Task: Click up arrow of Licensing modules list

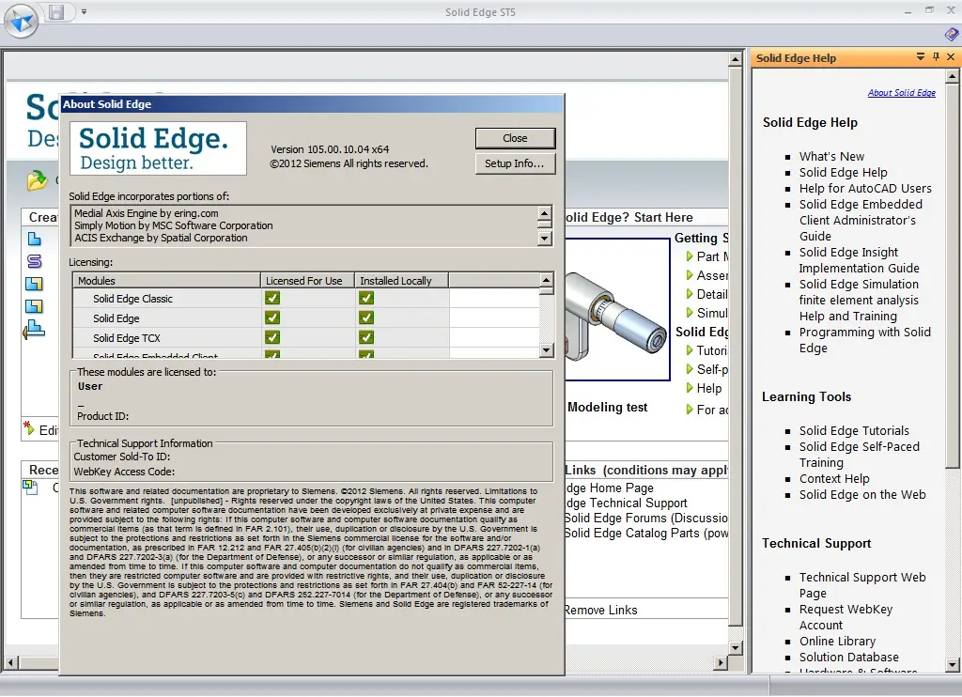Action: [x=546, y=280]
